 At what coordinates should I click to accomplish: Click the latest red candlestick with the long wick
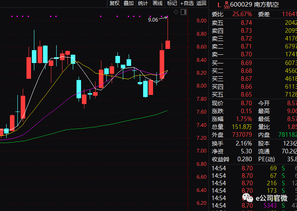[x=168, y=33]
